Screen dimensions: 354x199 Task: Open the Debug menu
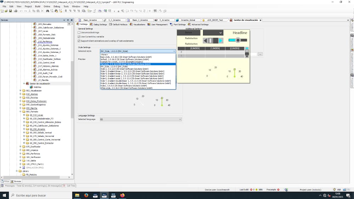57,6
